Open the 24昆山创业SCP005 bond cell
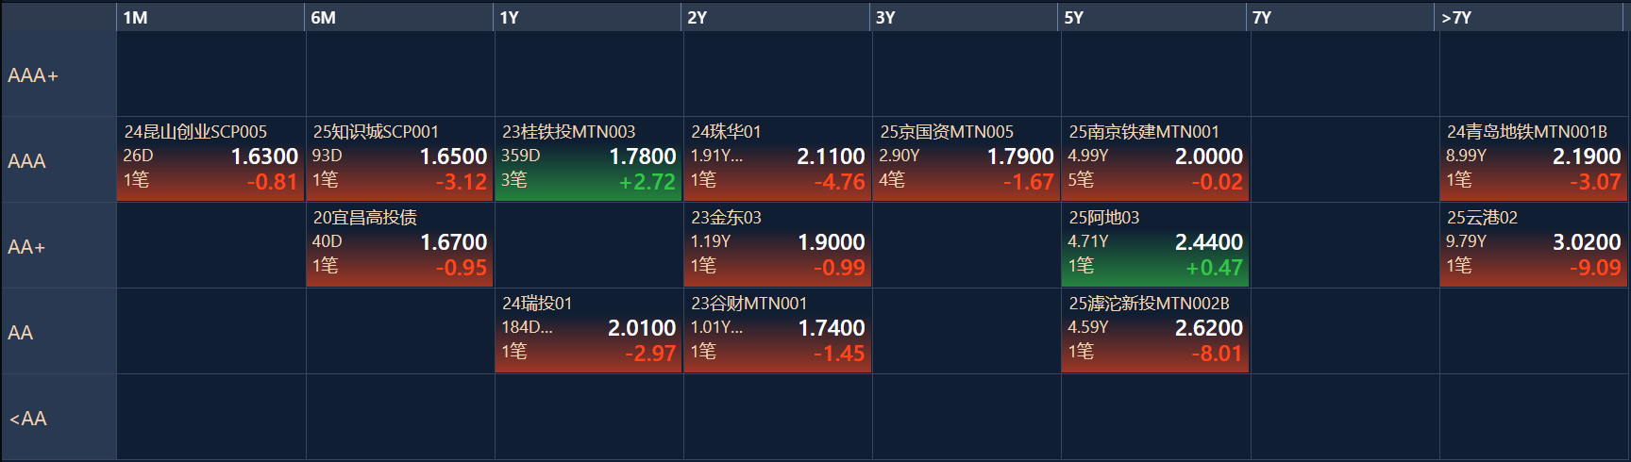This screenshot has height=462, width=1631. 210,158
